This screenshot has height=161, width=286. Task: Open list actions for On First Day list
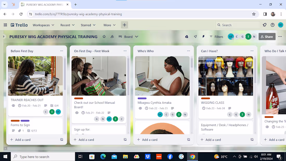click(x=125, y=51)
